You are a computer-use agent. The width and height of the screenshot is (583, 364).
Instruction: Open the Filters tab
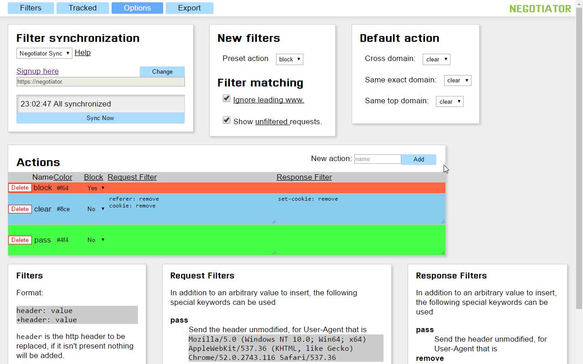(x=31, y=8)
